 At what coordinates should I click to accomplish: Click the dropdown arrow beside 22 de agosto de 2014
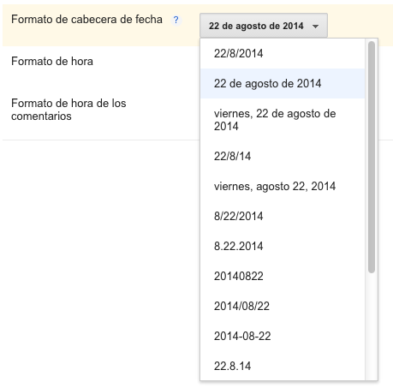coord(315,27)
